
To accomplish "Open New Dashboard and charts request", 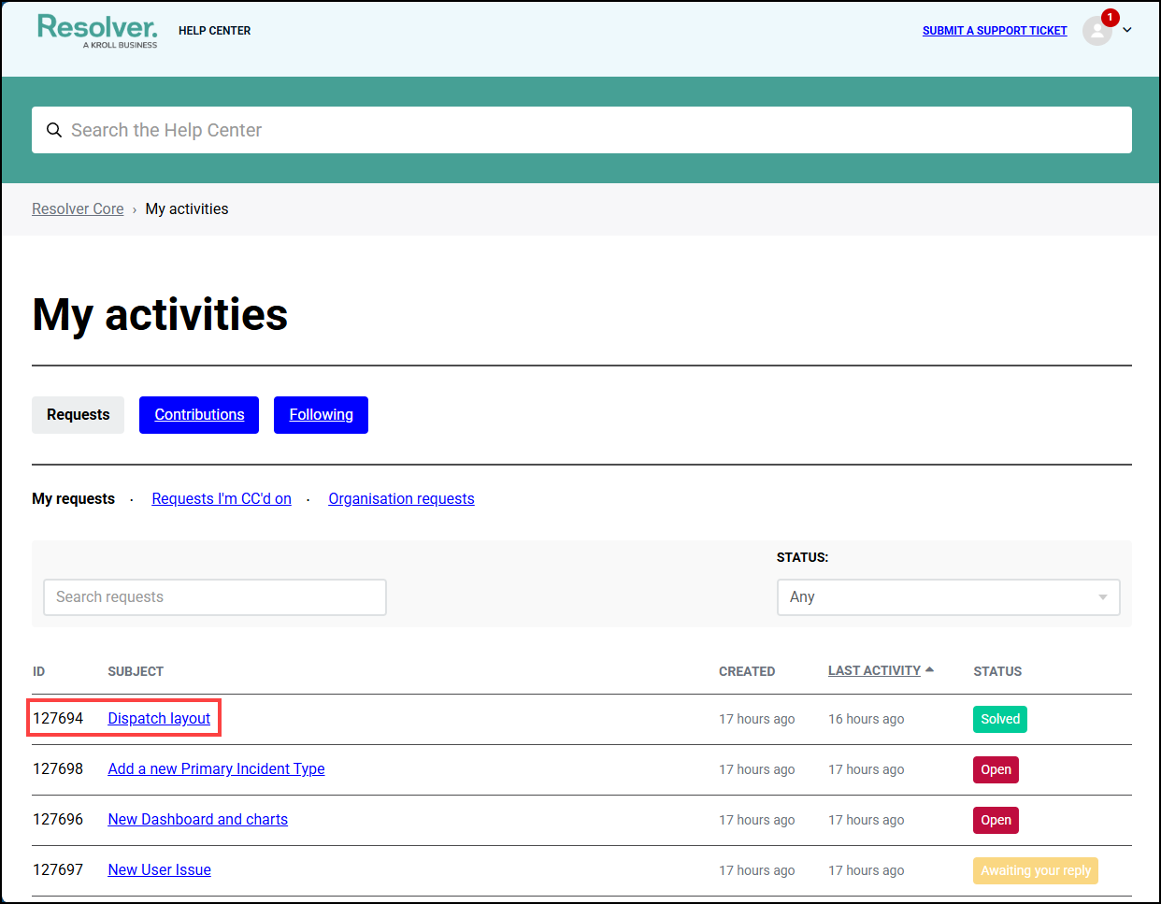I will [x=197, y=820].
